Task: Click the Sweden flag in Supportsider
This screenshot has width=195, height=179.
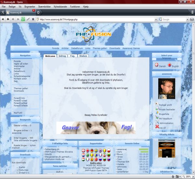Action: [x=96, y=151]
